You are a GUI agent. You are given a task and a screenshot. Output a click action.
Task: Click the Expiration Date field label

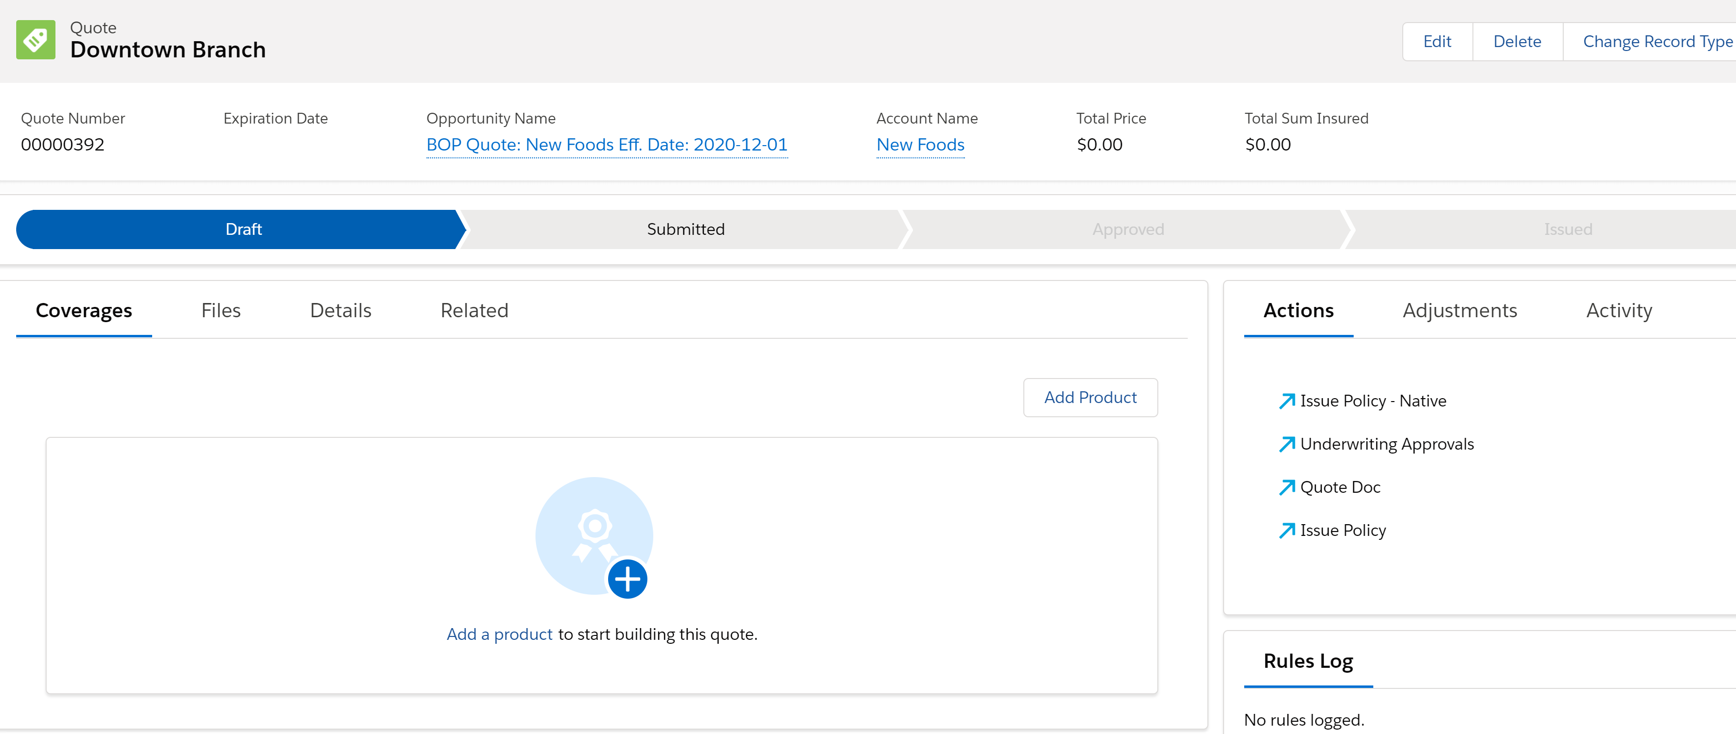(x=275, y=119)
